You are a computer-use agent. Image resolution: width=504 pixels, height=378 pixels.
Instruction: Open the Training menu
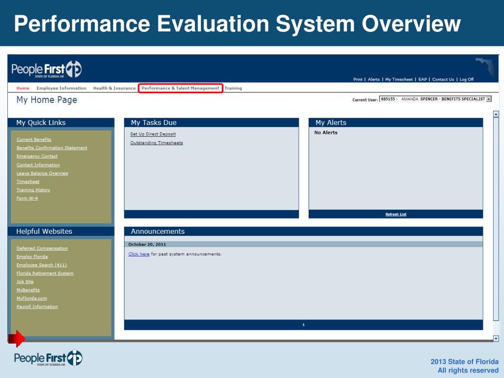233,88
